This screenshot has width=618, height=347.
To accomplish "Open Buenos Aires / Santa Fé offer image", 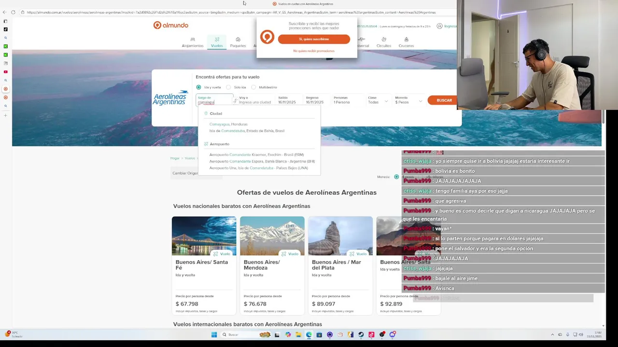I will click(x=204, y=236).
